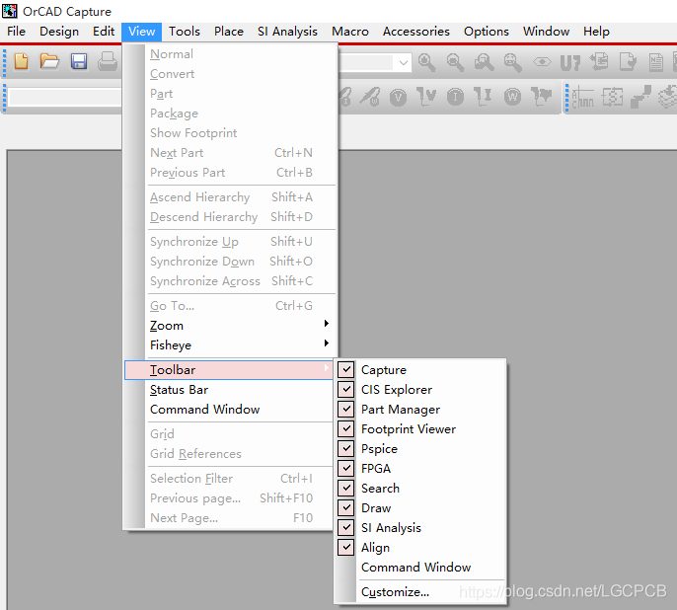Open the Macro menu
The width and height of the screenshot is (677, 610).
350,32
